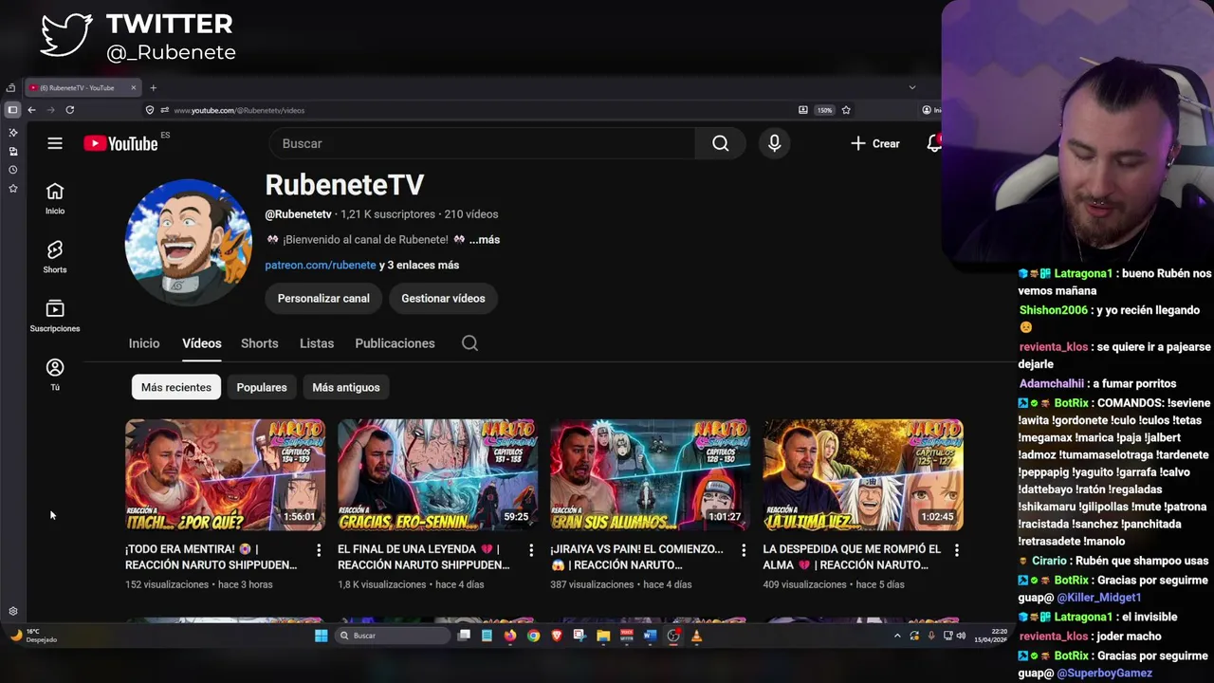The image size is (1214, 683).
Task: Switch to the Listas tab
Action: click(317, 343)
